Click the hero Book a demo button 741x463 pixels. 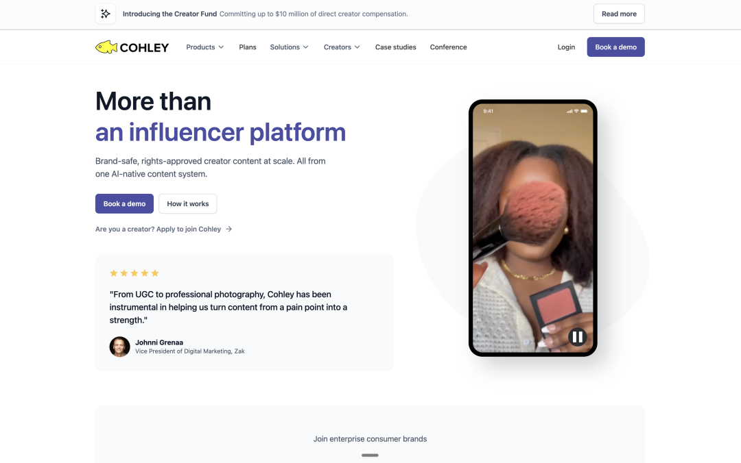pyautogui.click(x=124, y=203)
